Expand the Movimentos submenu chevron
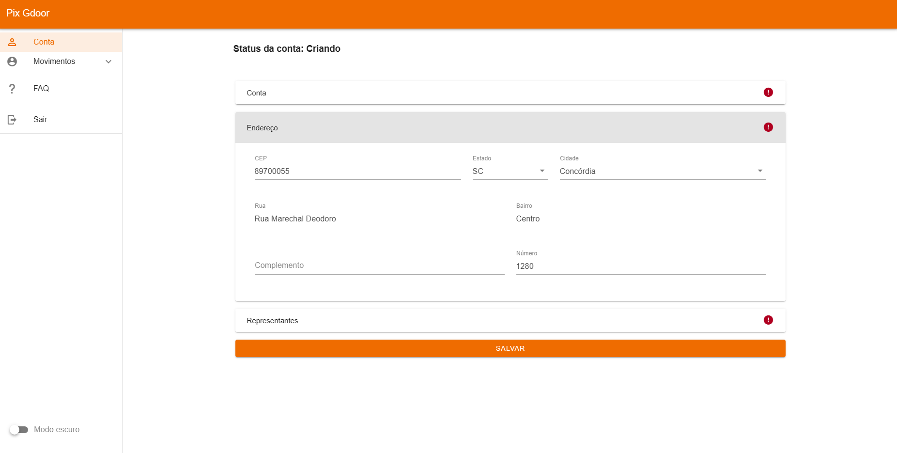 [108, 62]
